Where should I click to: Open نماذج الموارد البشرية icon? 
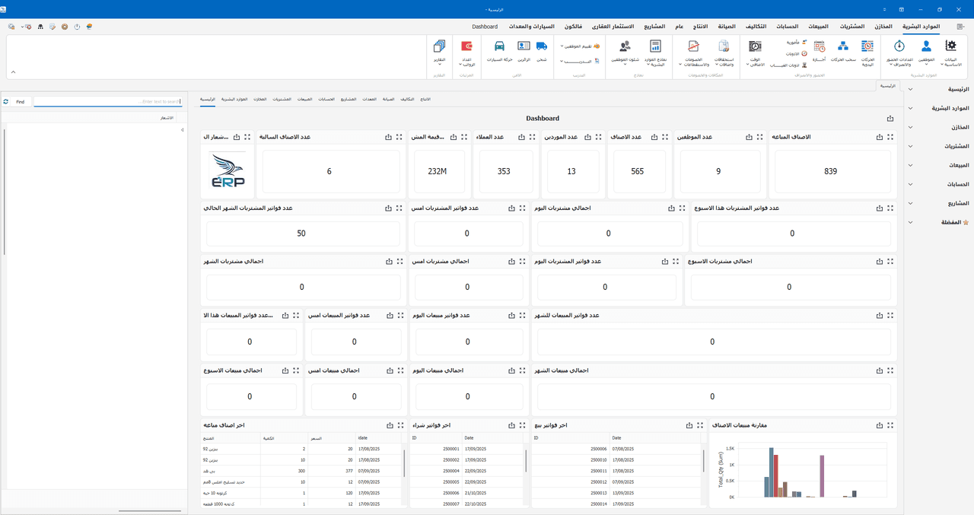point(655,52)
